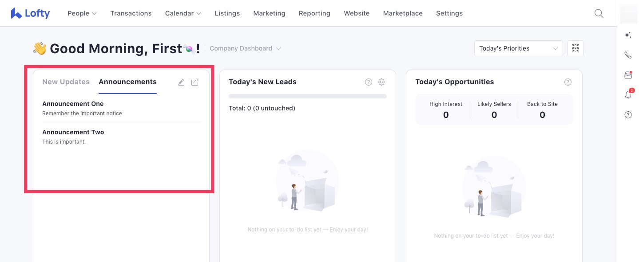The height and width of the screenshot is (262, 639).
Task: Click the High Interest count
Action: (x=446, y=115)
